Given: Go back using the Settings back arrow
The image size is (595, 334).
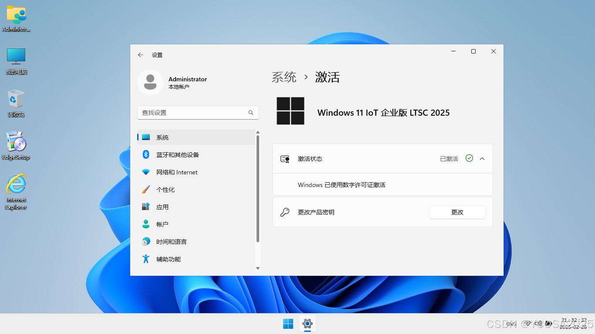Looking at the screenshot, I should [x=140, y=55].
